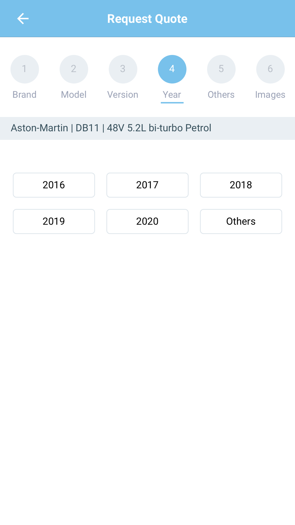Viewport: 295px width, 525px height.
Task: Open the Brand step label
Action: [x=24, y=94]
